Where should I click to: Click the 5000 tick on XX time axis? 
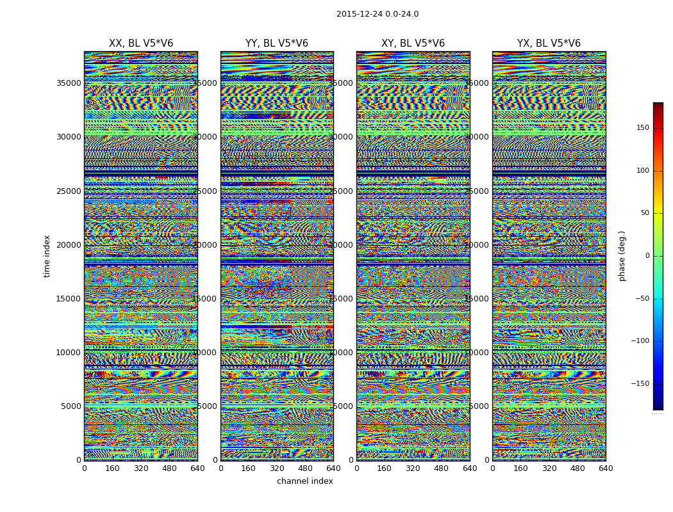[x=71, y=406]
